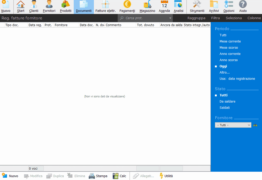Filter by Saldati status
Viewport: 262px width, 180px height.
tap(224, 107)
